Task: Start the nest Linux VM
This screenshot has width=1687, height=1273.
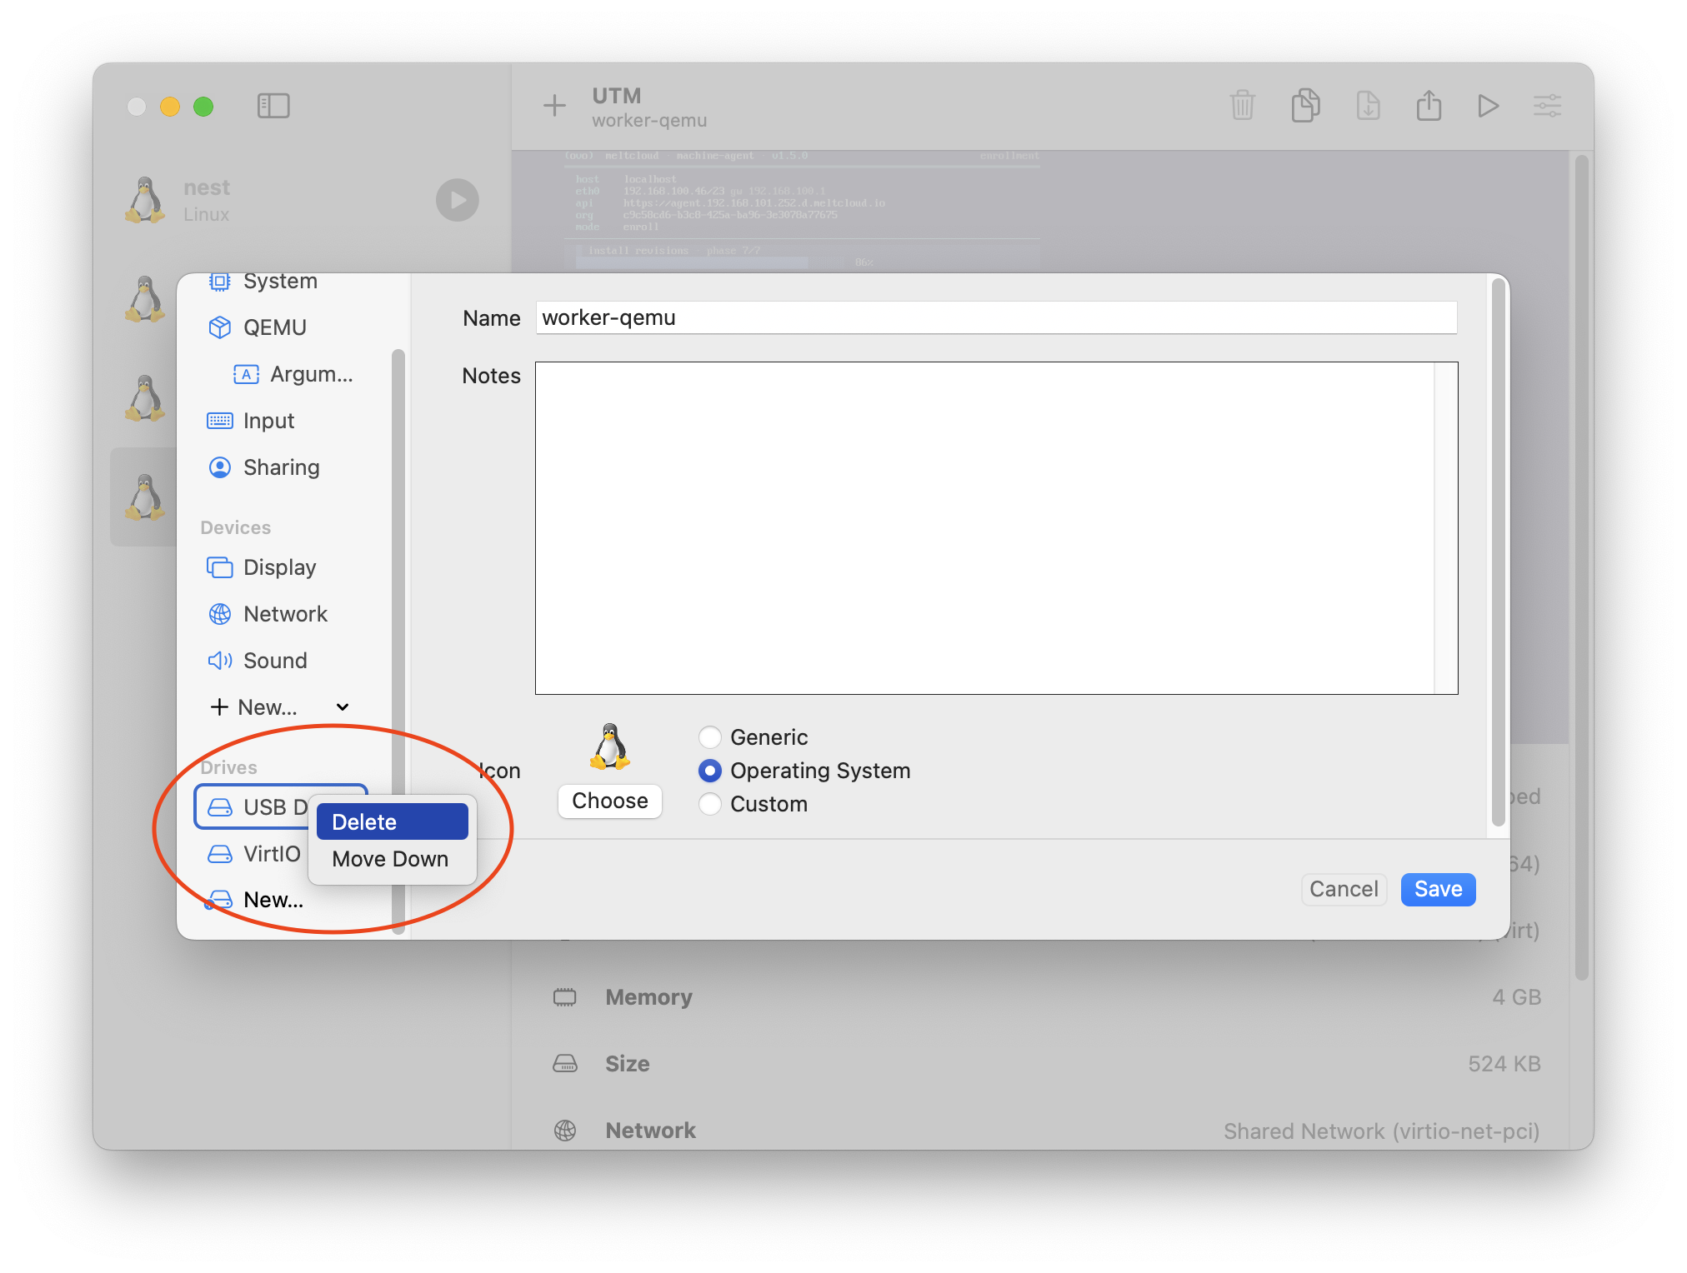Action: [457, 200]
